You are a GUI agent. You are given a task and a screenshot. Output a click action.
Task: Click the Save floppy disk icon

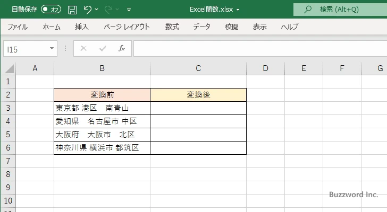tap(72, 10)
